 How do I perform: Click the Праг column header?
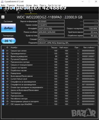click(74, 47)
